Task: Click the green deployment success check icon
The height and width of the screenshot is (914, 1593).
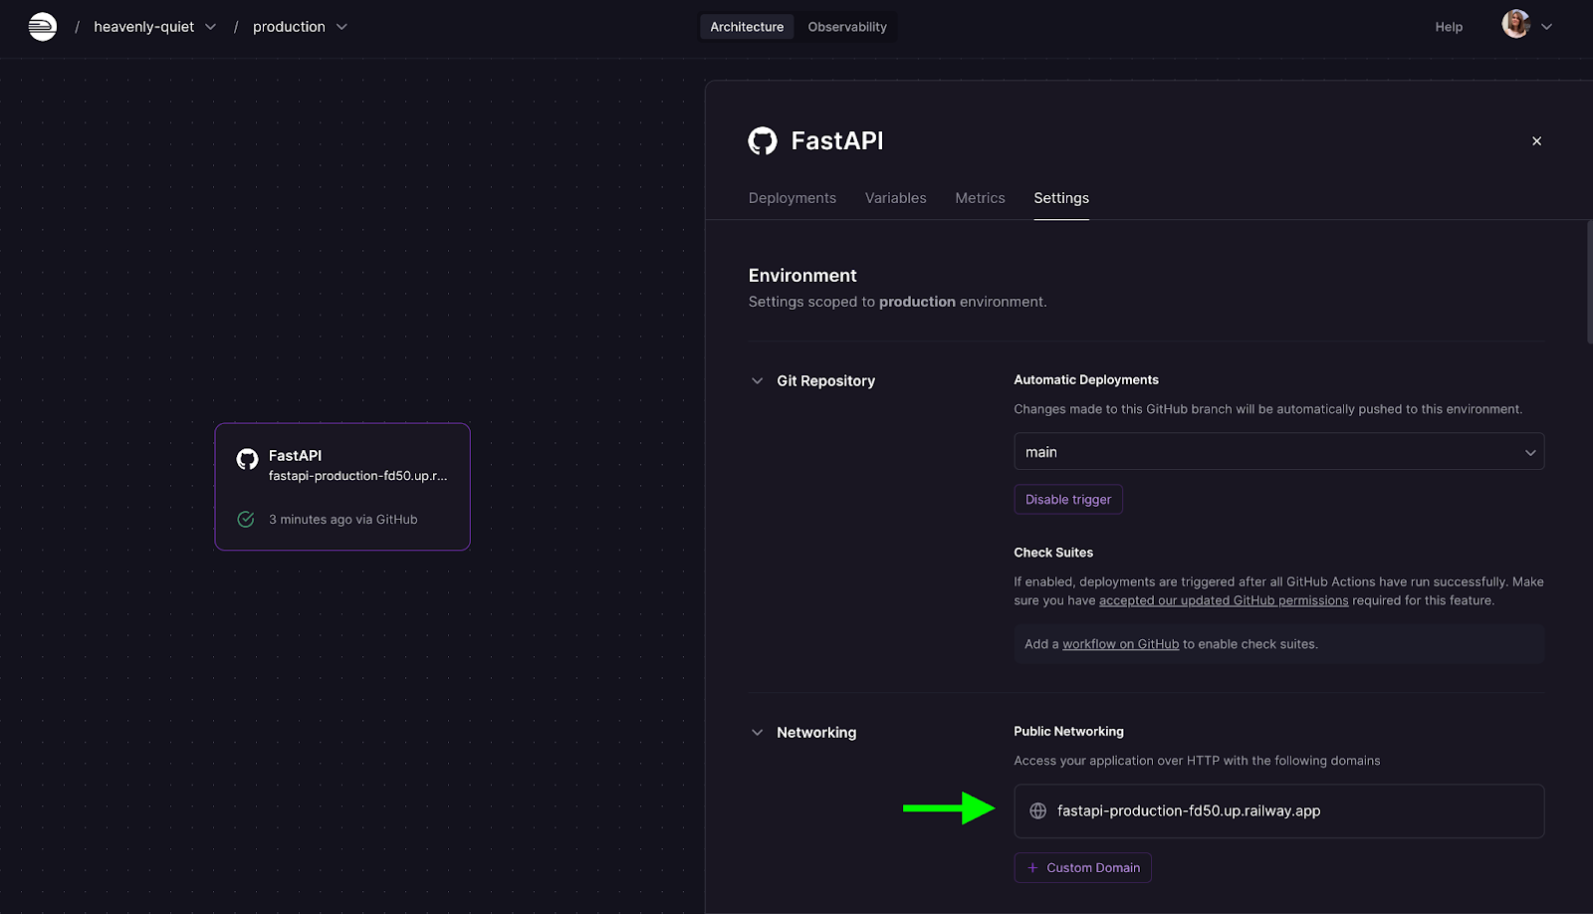Action: pyautogui.click(x=246, y=519)
